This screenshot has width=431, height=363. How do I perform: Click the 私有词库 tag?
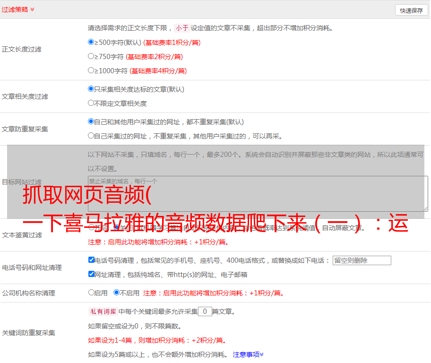pyautogui.click(x=103, y=311)
